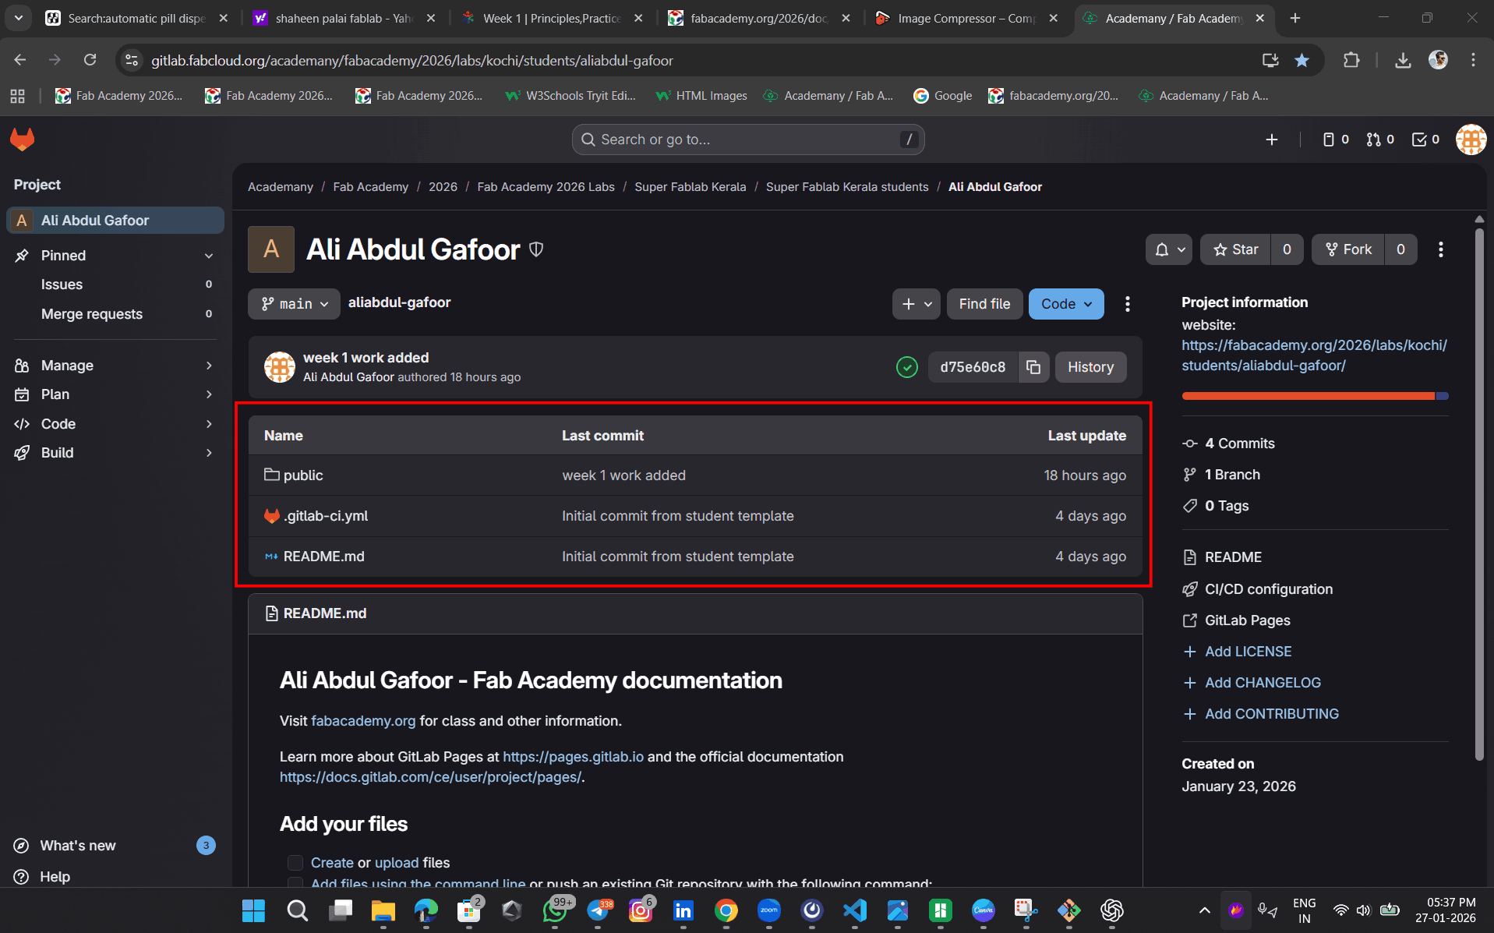Viewport: 1494px width, 933px height.
Task: Bookmark this page with the star icon
Action: tap(1302, 60)
